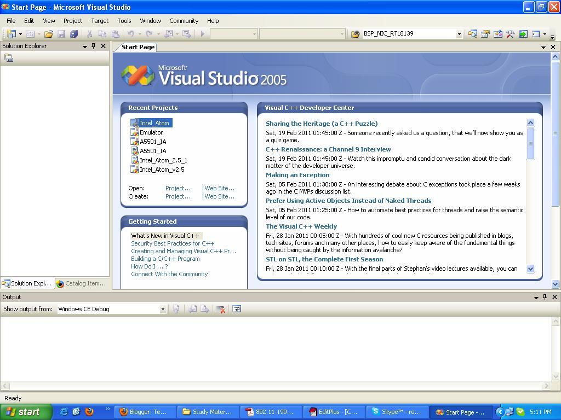Open the Target menu
The width and height of the screenshot is (561, 420).
click(x=100, y=21)
